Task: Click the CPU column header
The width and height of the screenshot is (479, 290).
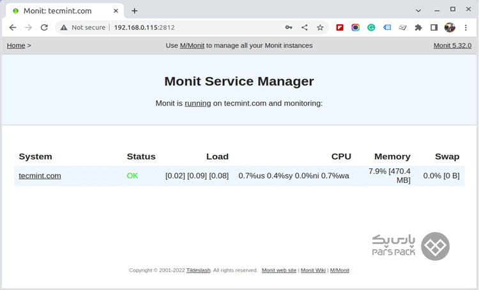Action: click(341, 156)
